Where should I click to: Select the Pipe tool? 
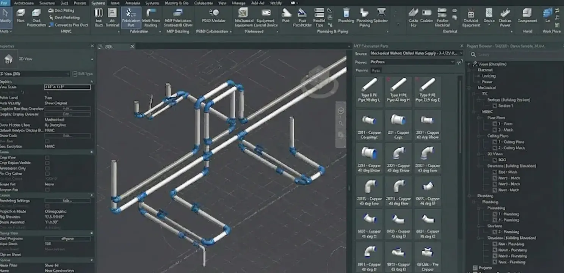(x=286, y=16)
